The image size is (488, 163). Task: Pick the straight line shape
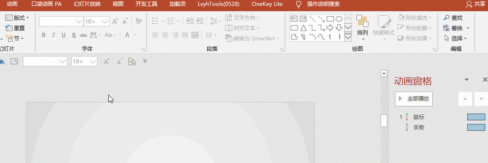[x=312, y=19]
